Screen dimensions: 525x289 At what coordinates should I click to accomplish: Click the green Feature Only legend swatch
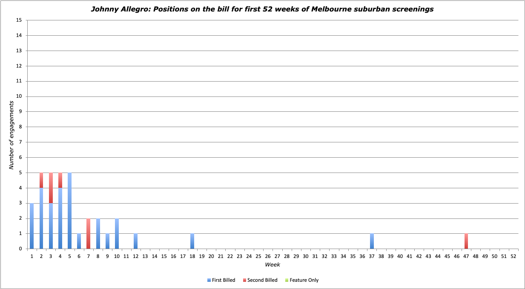pyautogui.click(x=287, y=280)
